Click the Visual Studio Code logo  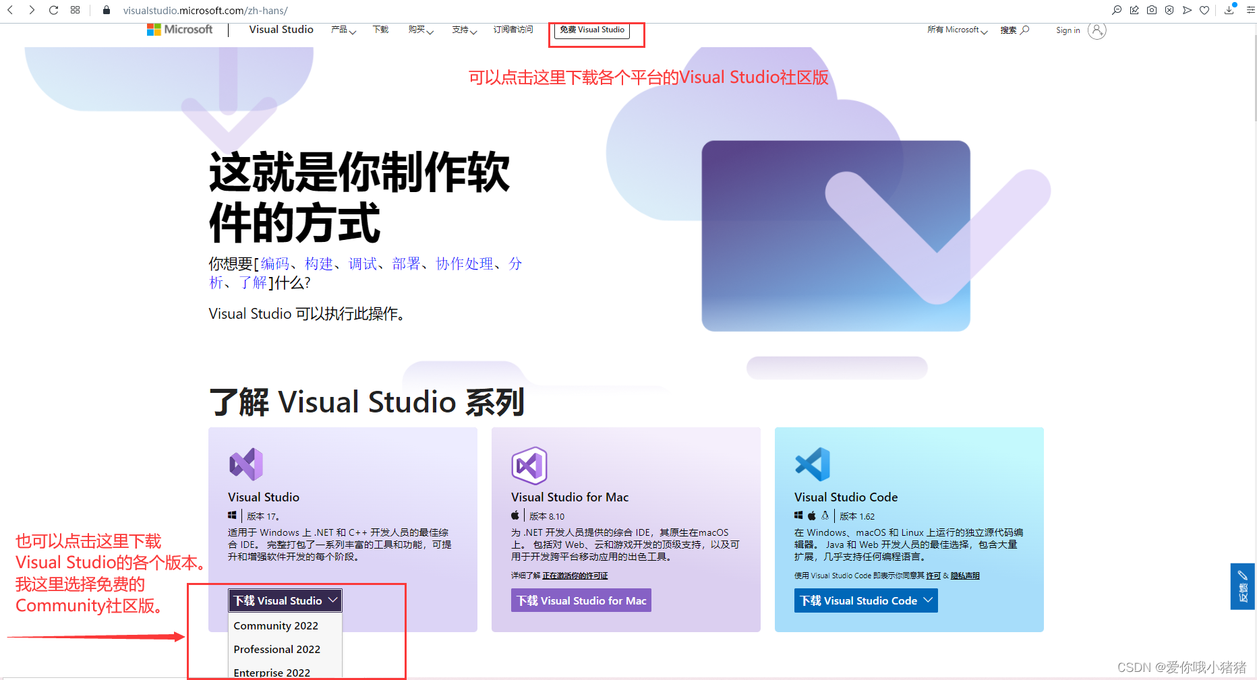pos(813,464)
